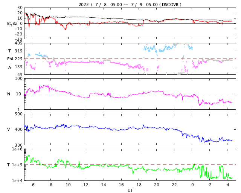
Task: Click the N density panel label
Action: tap(9, 94)
